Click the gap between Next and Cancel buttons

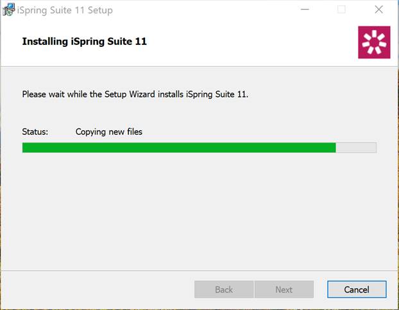tap(320, 289)
